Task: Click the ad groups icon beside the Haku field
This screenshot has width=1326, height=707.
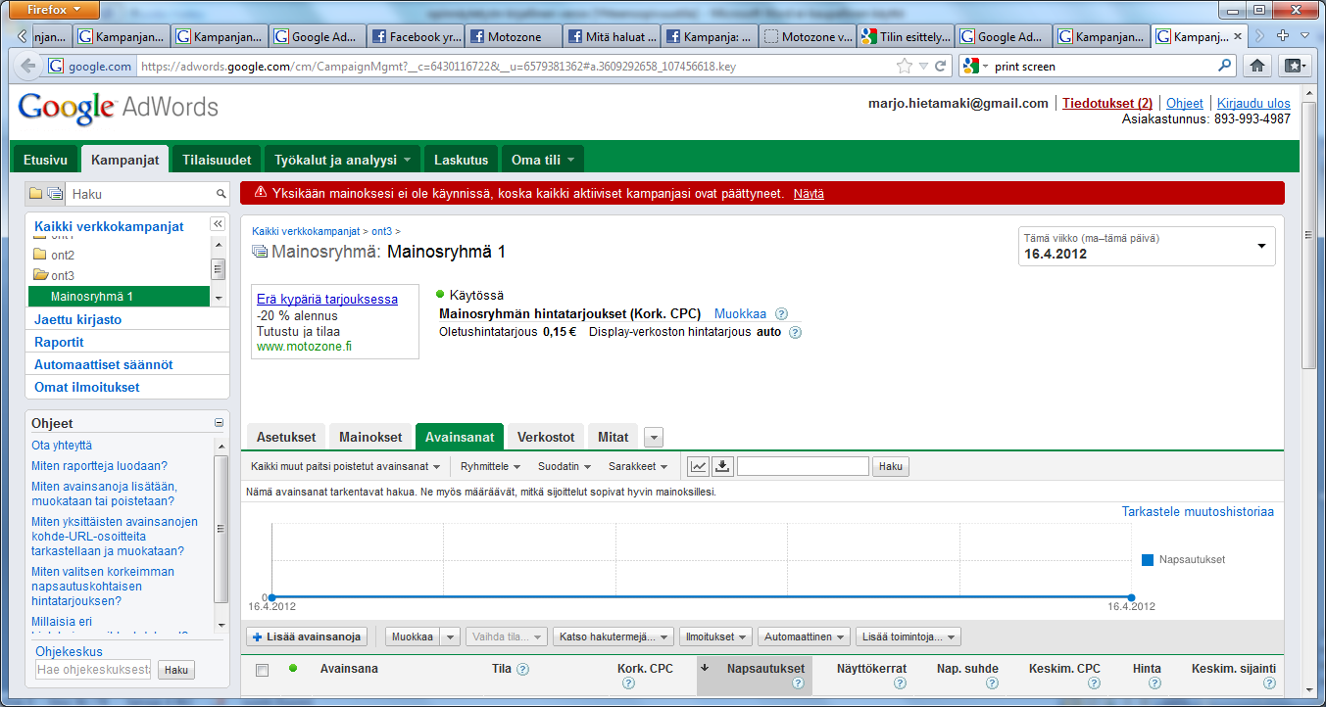Action: 55,194
